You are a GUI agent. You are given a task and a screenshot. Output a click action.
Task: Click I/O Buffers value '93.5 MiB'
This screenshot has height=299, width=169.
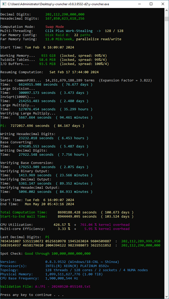click(47, 64)
